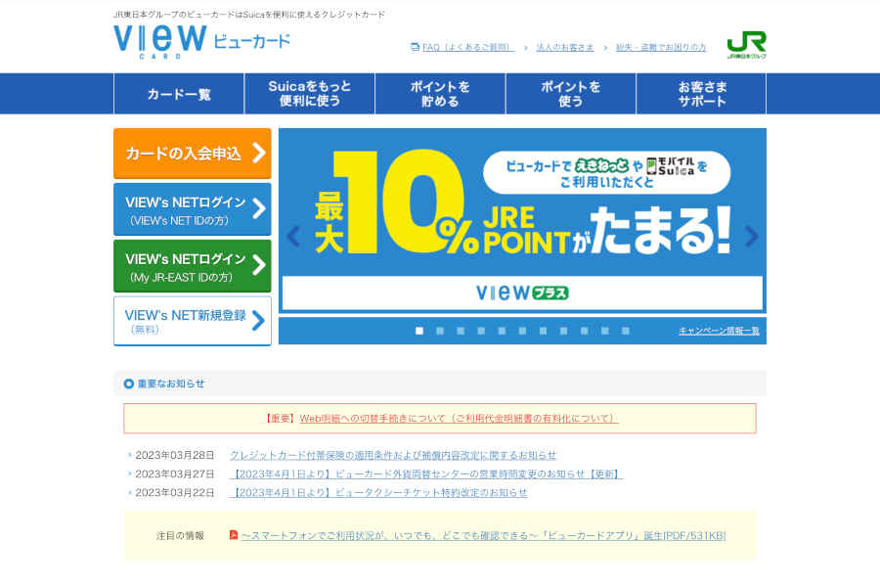Open the お客さまサポート menu
880x587 pixels.
tap(701, 94)
